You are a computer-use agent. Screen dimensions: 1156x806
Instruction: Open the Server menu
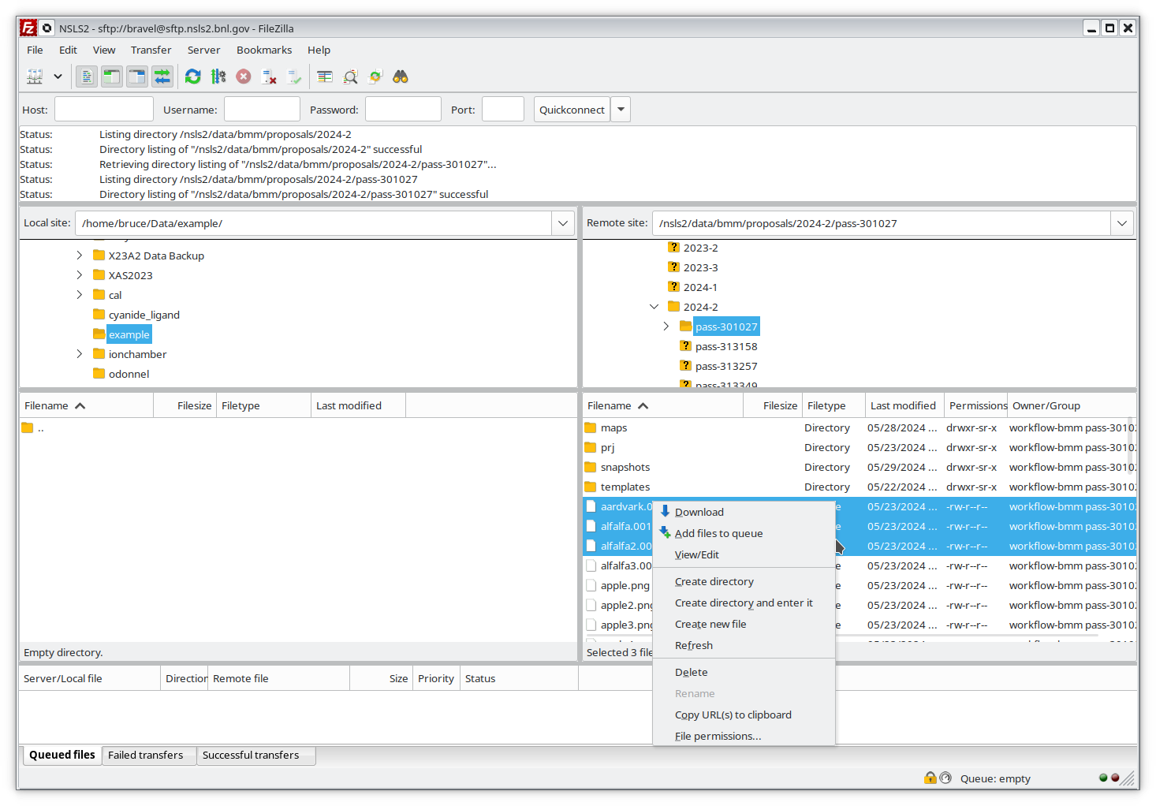(203, 50)
